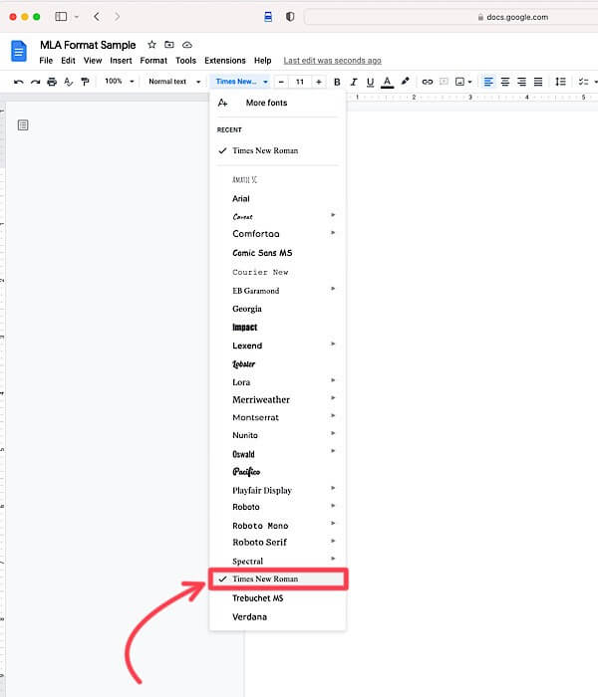The width and height of the screenshot is (598, 697).
Task: Click the print icon
Action: [x=52, y=82]
